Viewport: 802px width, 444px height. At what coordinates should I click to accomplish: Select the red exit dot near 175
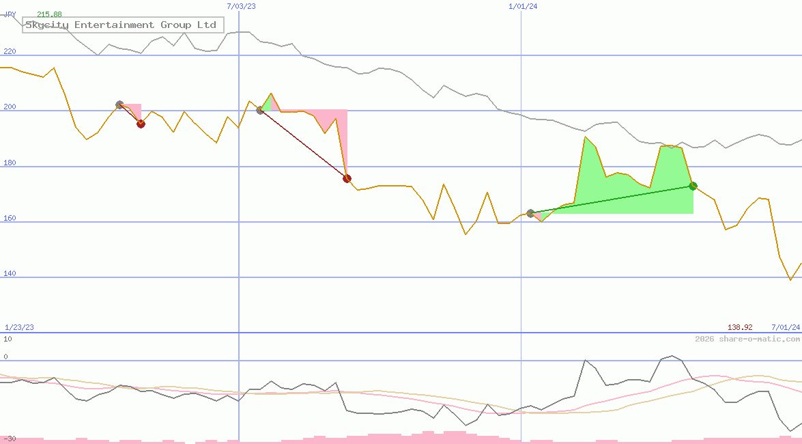[x=347, y=178]
